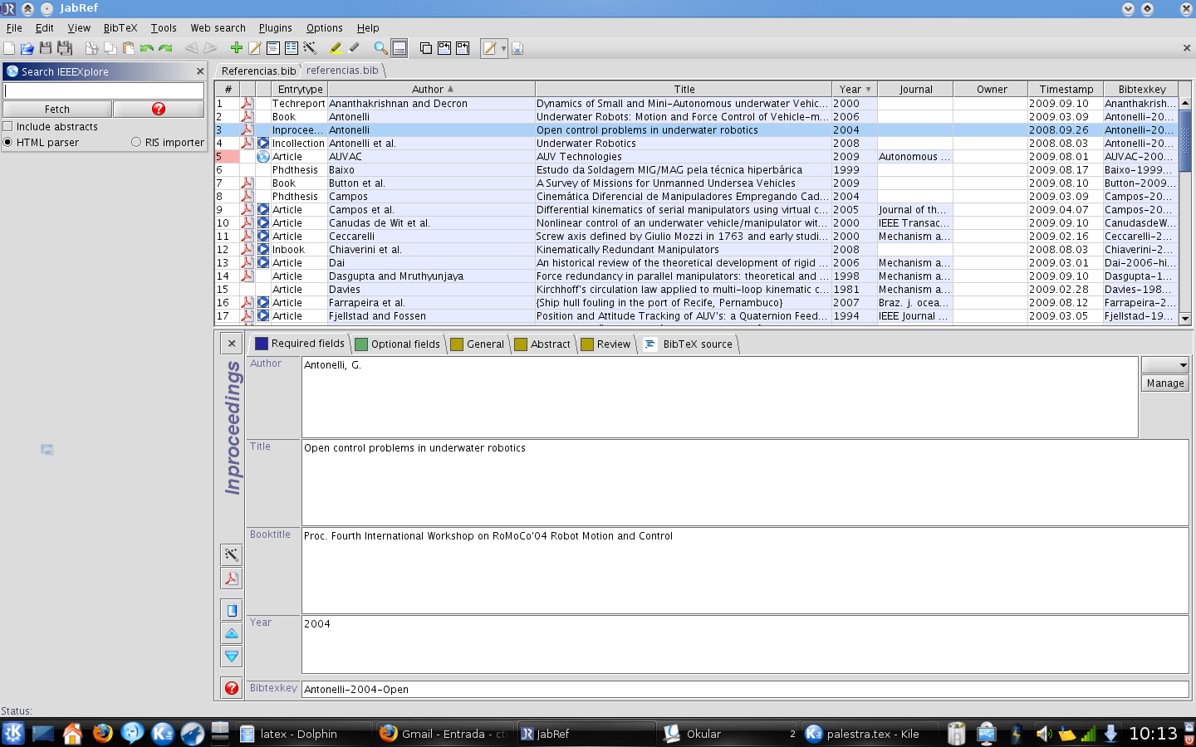Open the BibTeX menu
This screenshot has width=1196, height=747.
(x=120, y=27)
